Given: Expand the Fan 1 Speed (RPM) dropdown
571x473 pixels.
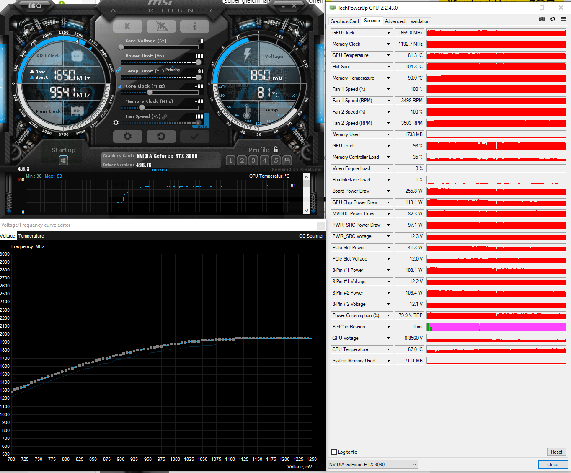Looking at the screenshot, I should coord(388,101).
